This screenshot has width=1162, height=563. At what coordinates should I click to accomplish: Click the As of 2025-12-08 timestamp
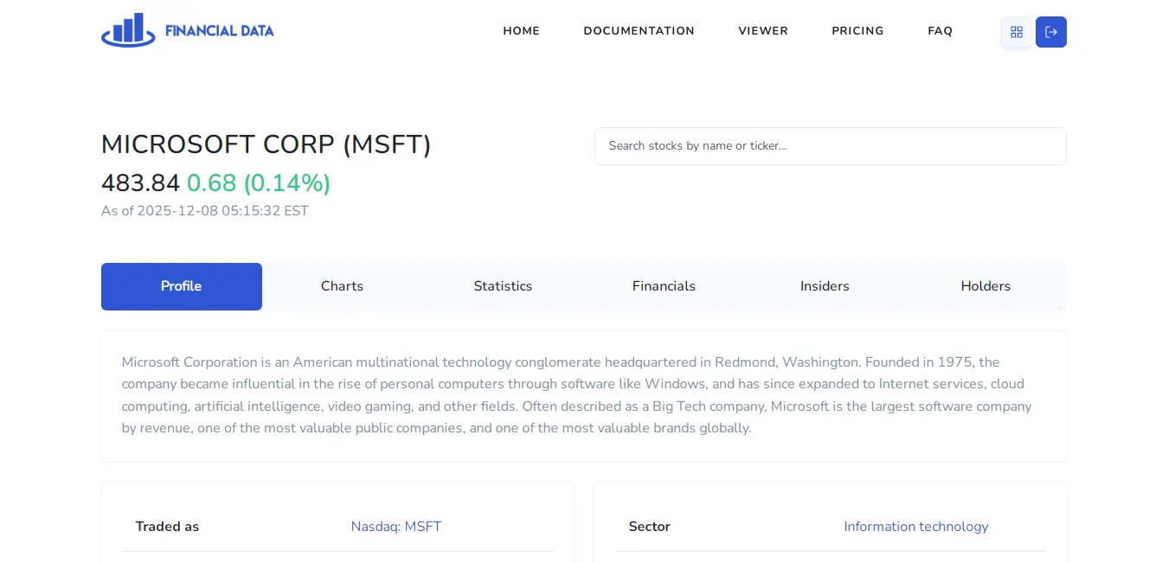[x=205, y=211]
